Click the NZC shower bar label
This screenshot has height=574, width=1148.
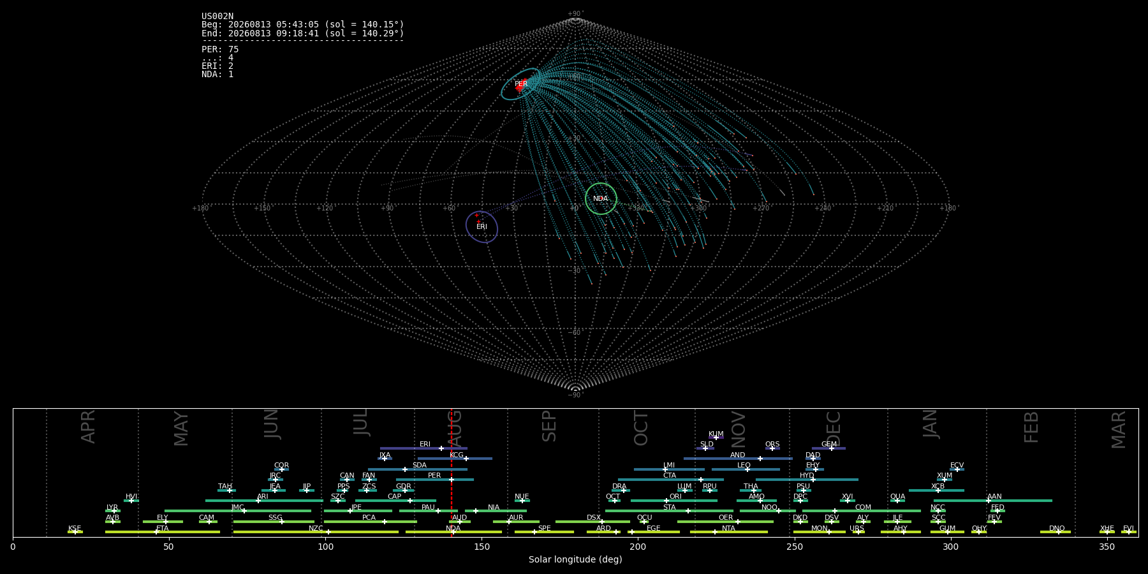tap(316, 529)
